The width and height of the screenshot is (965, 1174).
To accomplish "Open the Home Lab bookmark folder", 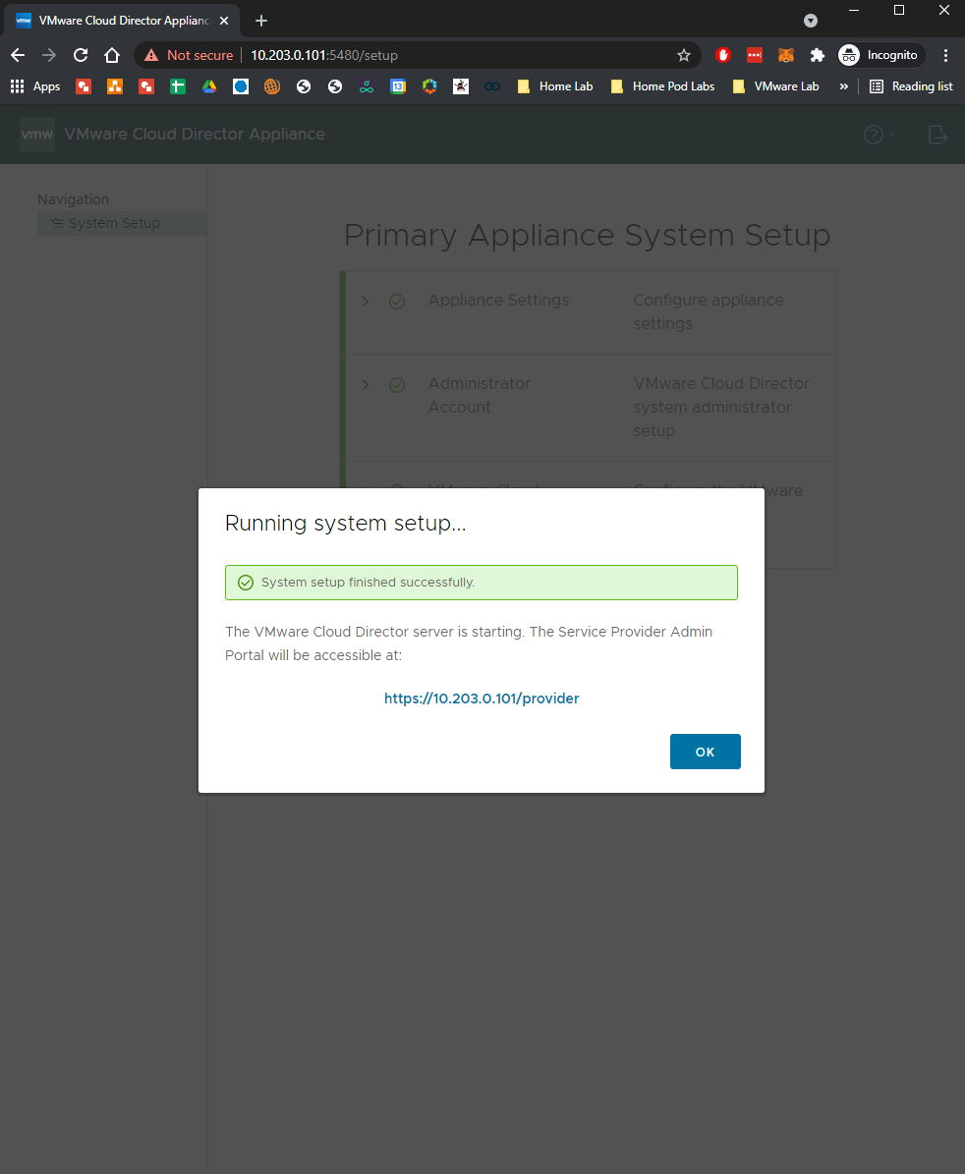I will pos(555,86).
